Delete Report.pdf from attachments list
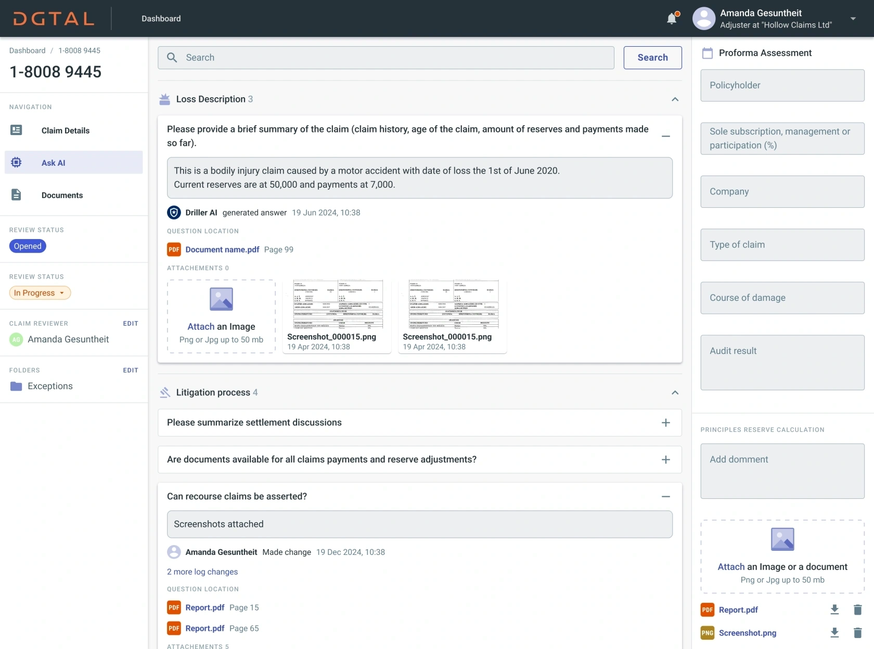The height and width of the screenshot is (649, 874). 857,610
